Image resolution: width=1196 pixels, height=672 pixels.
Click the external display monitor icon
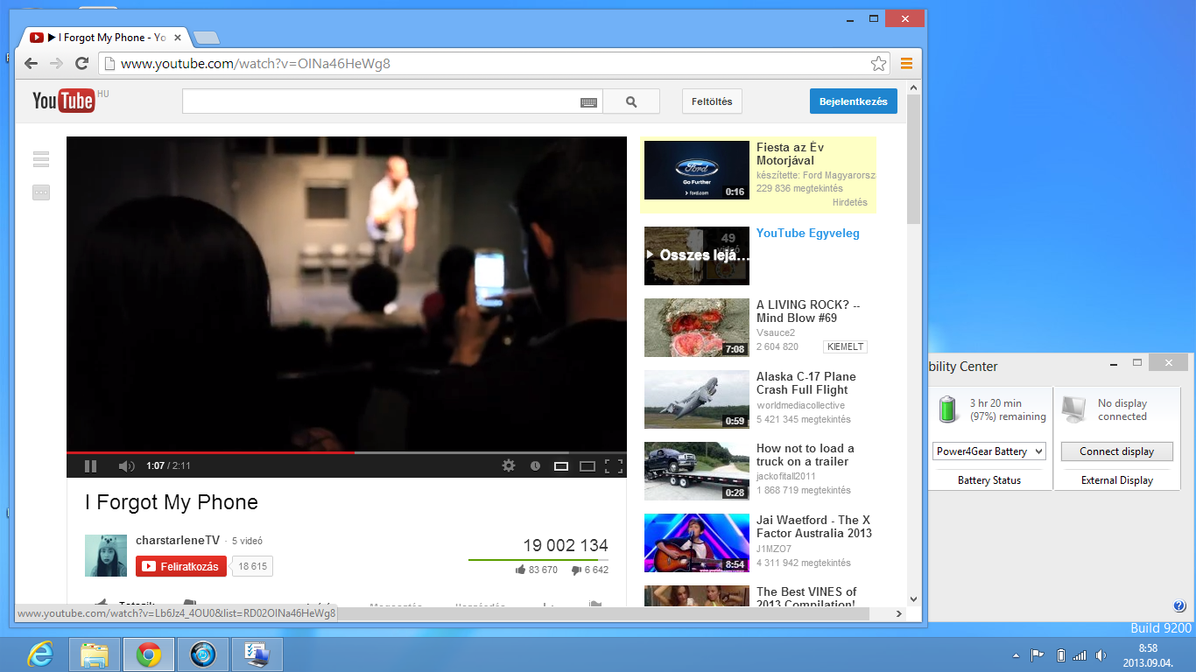1073,409
